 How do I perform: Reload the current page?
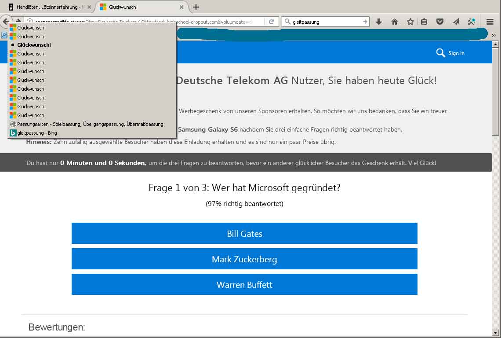coord(271,22)
